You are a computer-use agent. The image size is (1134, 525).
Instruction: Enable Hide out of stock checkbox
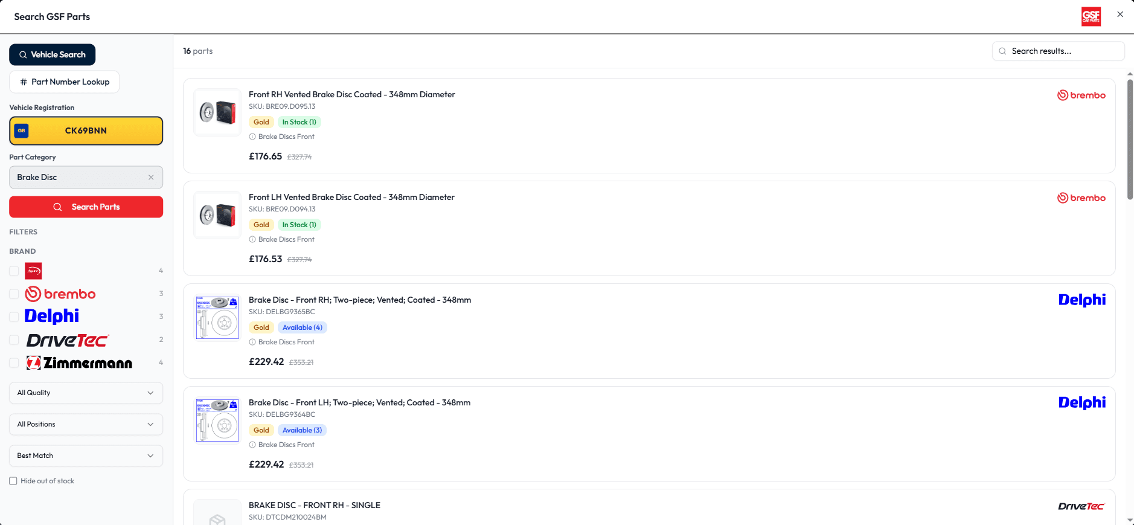pos(13,481)
